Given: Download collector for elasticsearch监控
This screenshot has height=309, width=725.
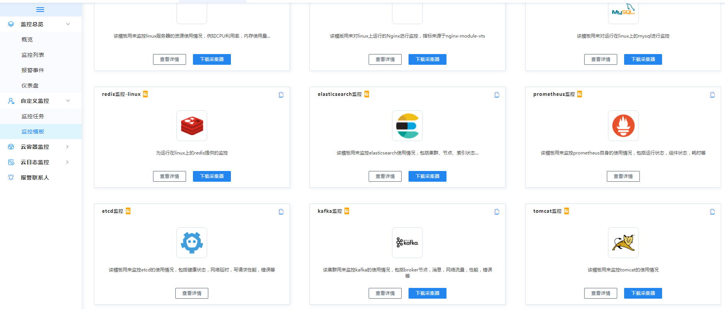Looking at the screenshot, I should point(427,176).
